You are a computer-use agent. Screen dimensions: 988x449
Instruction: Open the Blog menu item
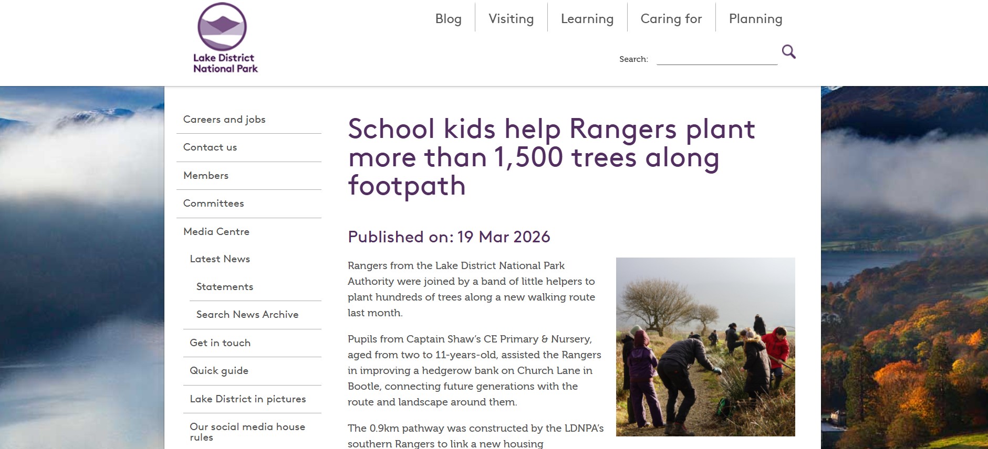click(448, 19)
